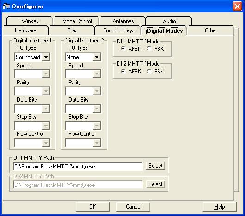This screenshot has width=245, height=216.
Task: Choose FSK for DI-2 MMTTY Mode
Action: [x=155, y=72]
